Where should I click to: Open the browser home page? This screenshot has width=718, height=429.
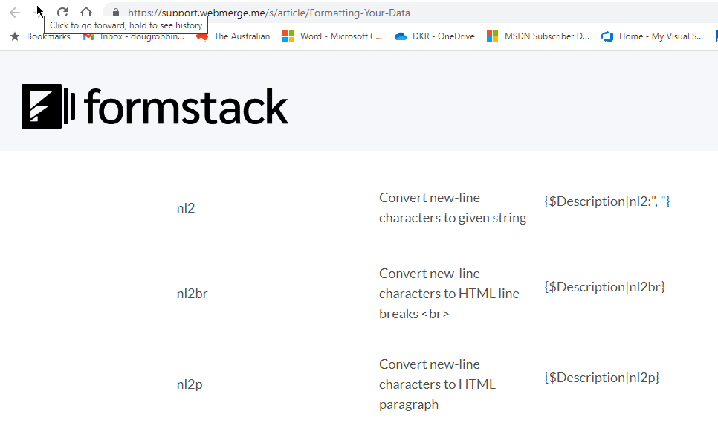[x=85, y=12]
